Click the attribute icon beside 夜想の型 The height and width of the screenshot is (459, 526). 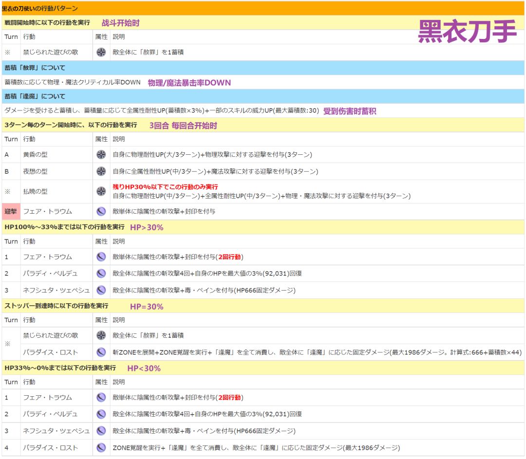pos(101,171)
